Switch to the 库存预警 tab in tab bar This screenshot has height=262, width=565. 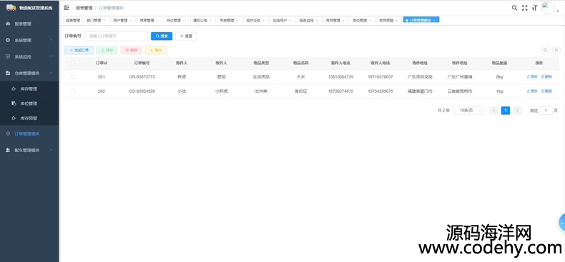(389, 21)
